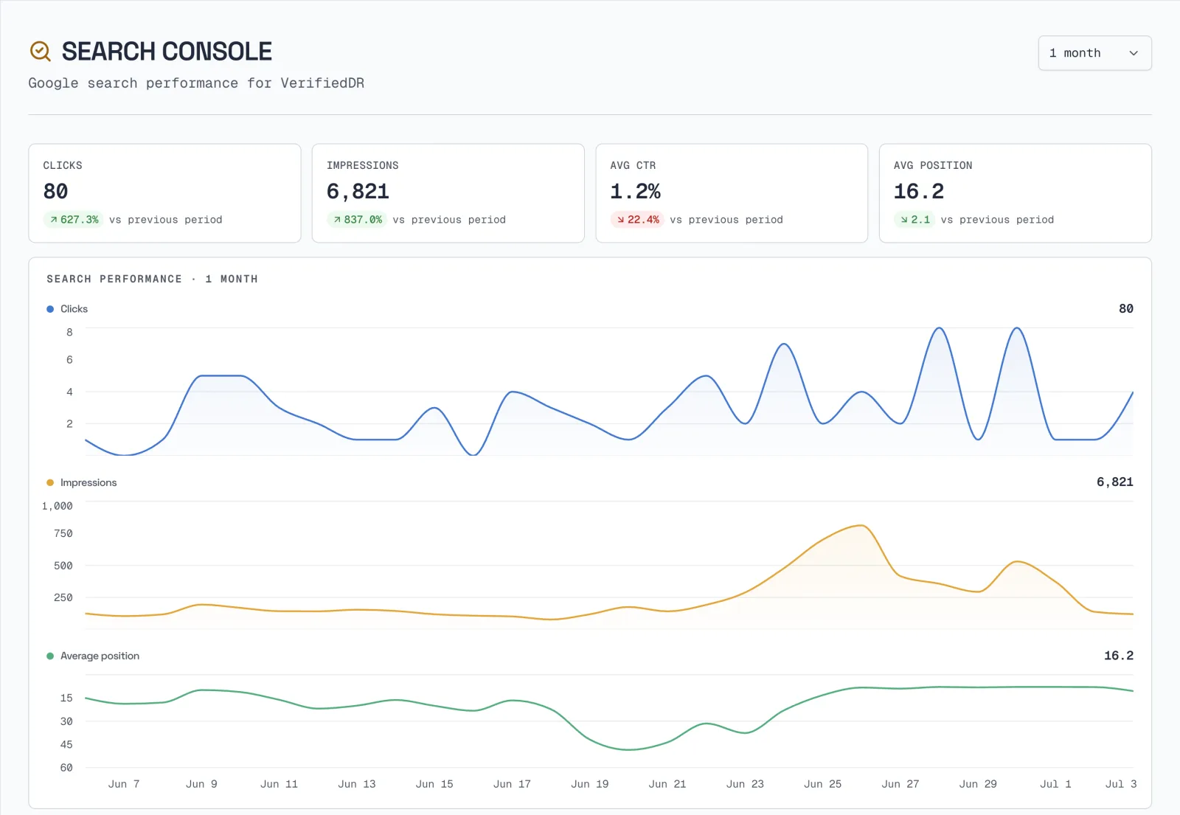Viewport: 1180px width, 815px height.
Task: Click the Jul 3 axis label
Action: point(1121,784)
